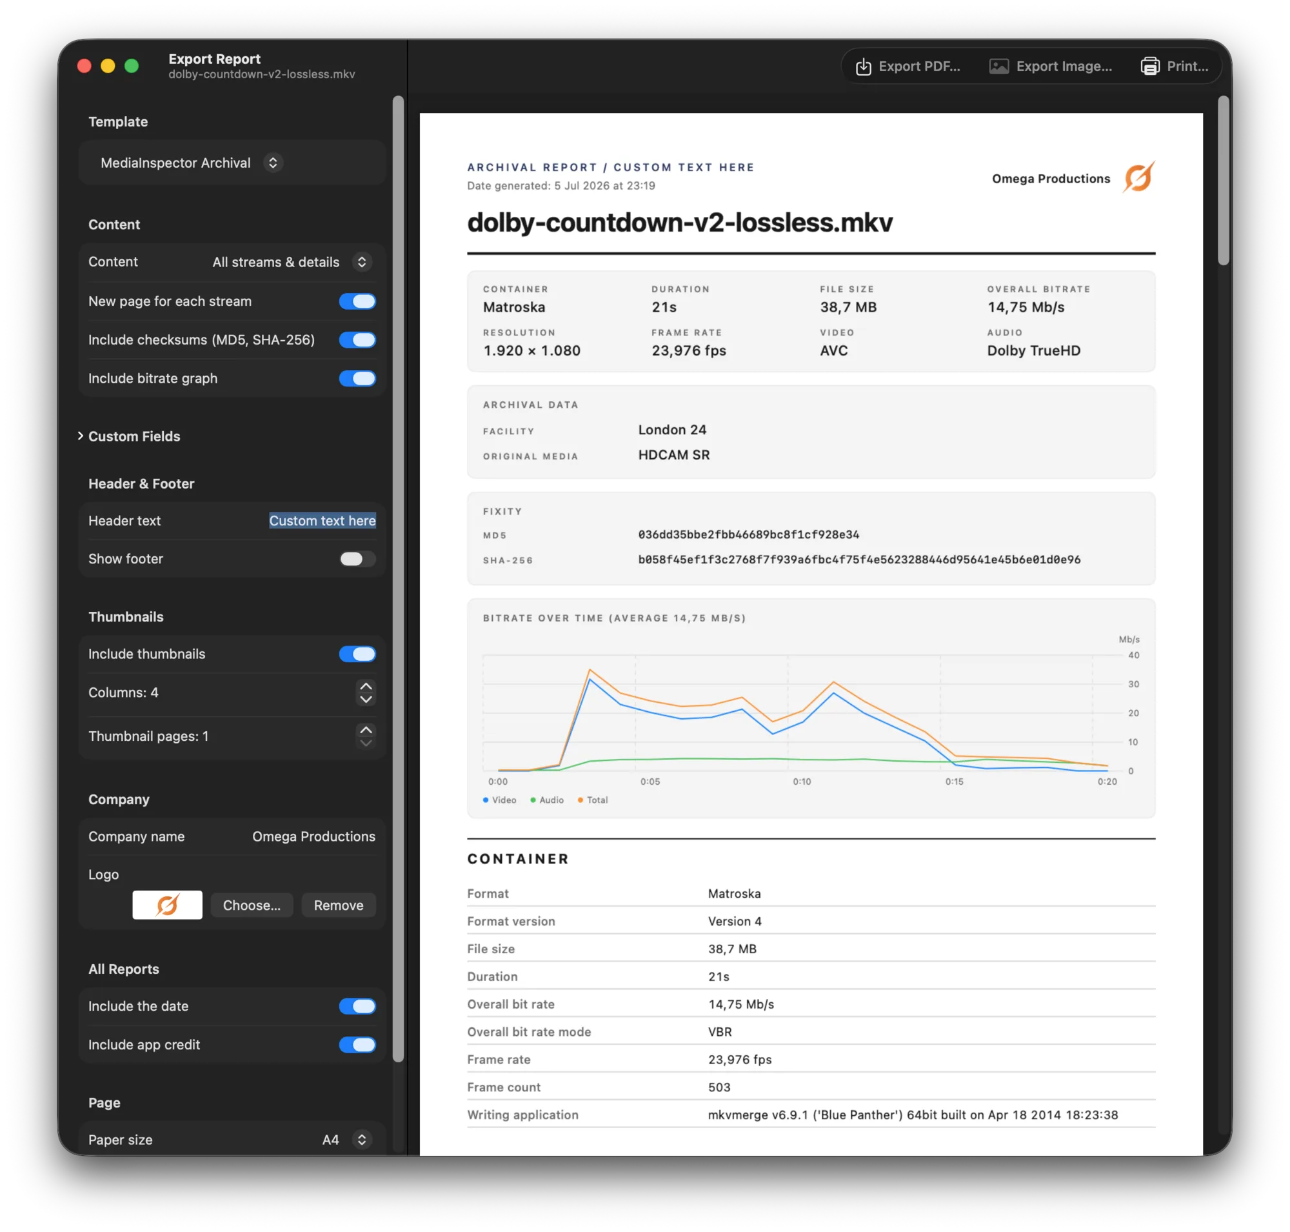Click the 'Omega Productions' name in report header
The width and height of the screenshot is (1290, 1232).
click(x=1050, y=179)
